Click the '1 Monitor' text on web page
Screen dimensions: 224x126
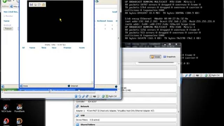click(8, 16)
